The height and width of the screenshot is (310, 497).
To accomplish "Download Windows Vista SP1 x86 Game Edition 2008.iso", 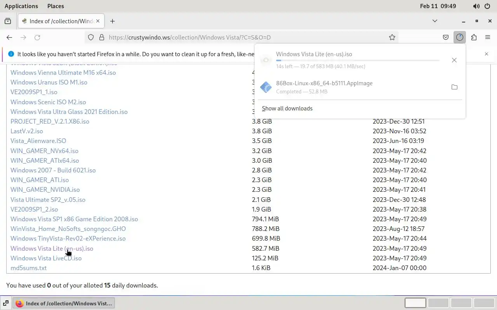I will [74, 219].
